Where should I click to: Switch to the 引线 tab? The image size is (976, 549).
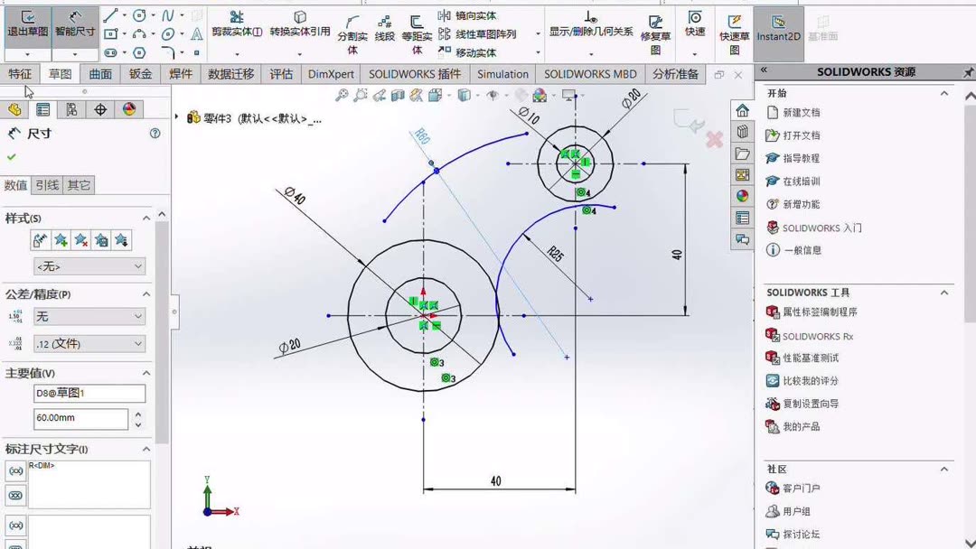46,185
